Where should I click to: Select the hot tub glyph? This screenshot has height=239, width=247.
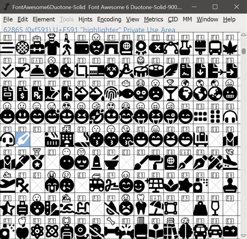click(52, 139)
